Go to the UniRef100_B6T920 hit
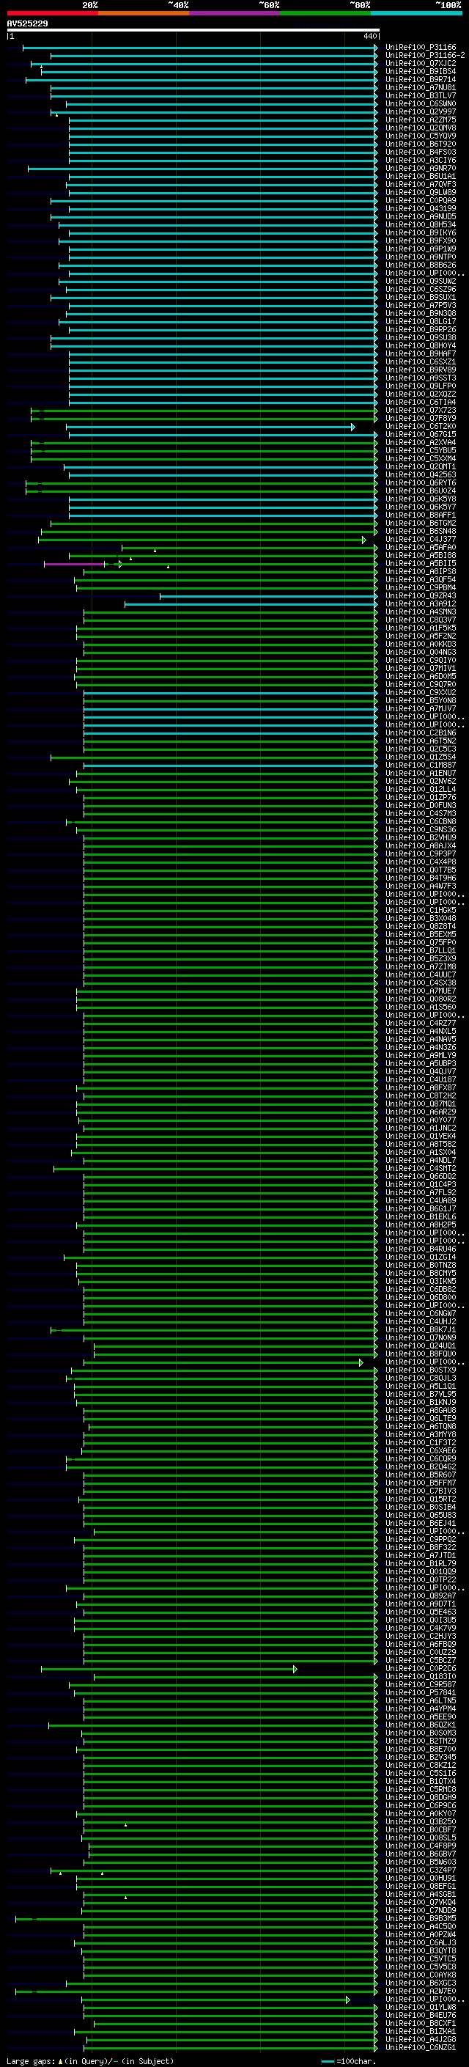Image resolution: width=469 pixels, height=2067 pixels. [x=420, y=144]
